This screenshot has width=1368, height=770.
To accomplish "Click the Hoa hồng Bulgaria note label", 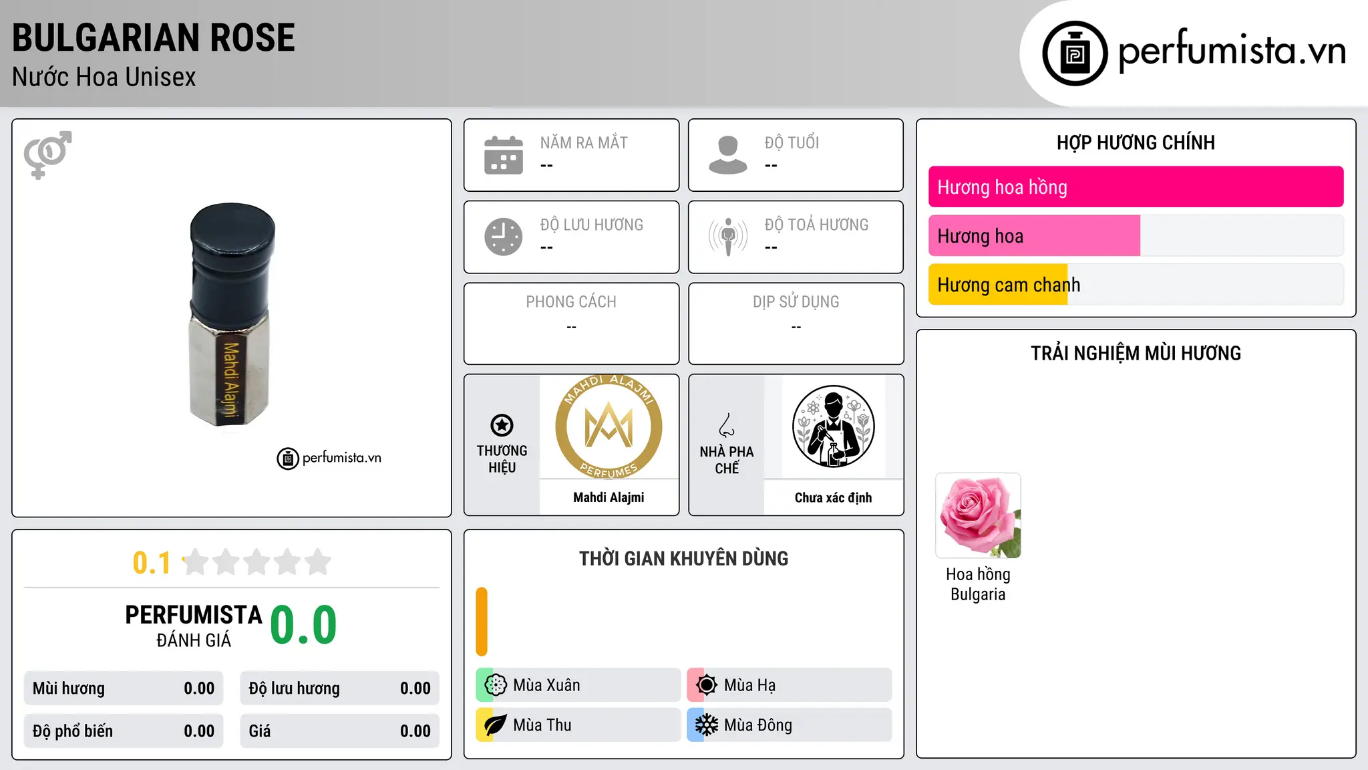I will [x=978, y=584].
